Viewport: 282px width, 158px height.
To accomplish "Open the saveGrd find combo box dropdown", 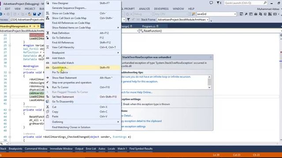I will click(235, 14).
